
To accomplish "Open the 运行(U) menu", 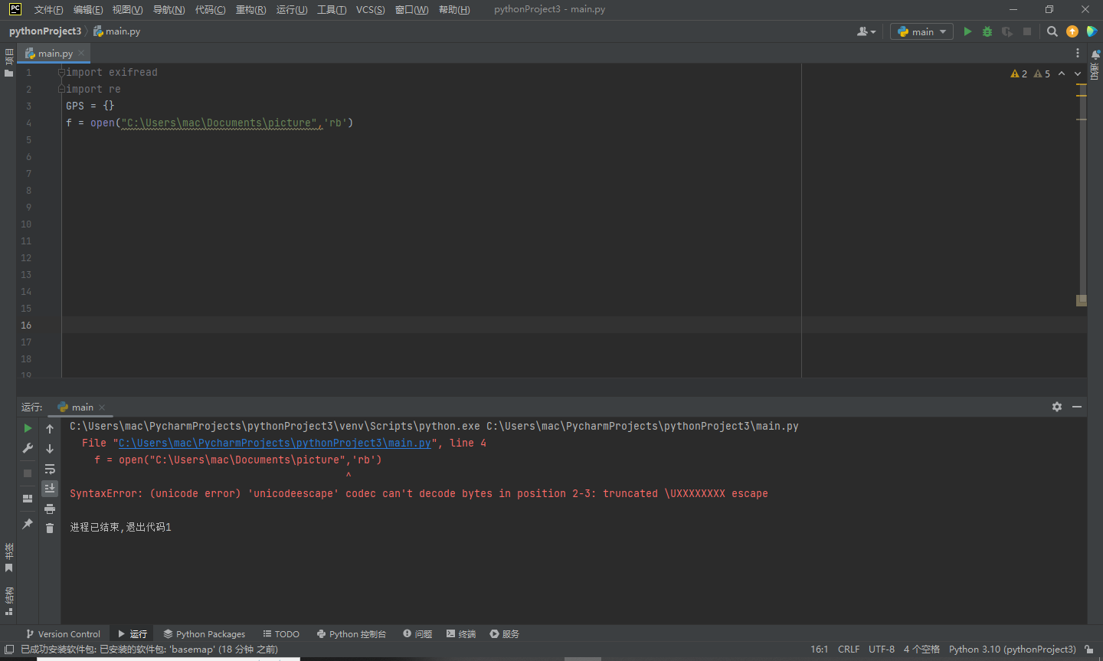I will point(292,10).
